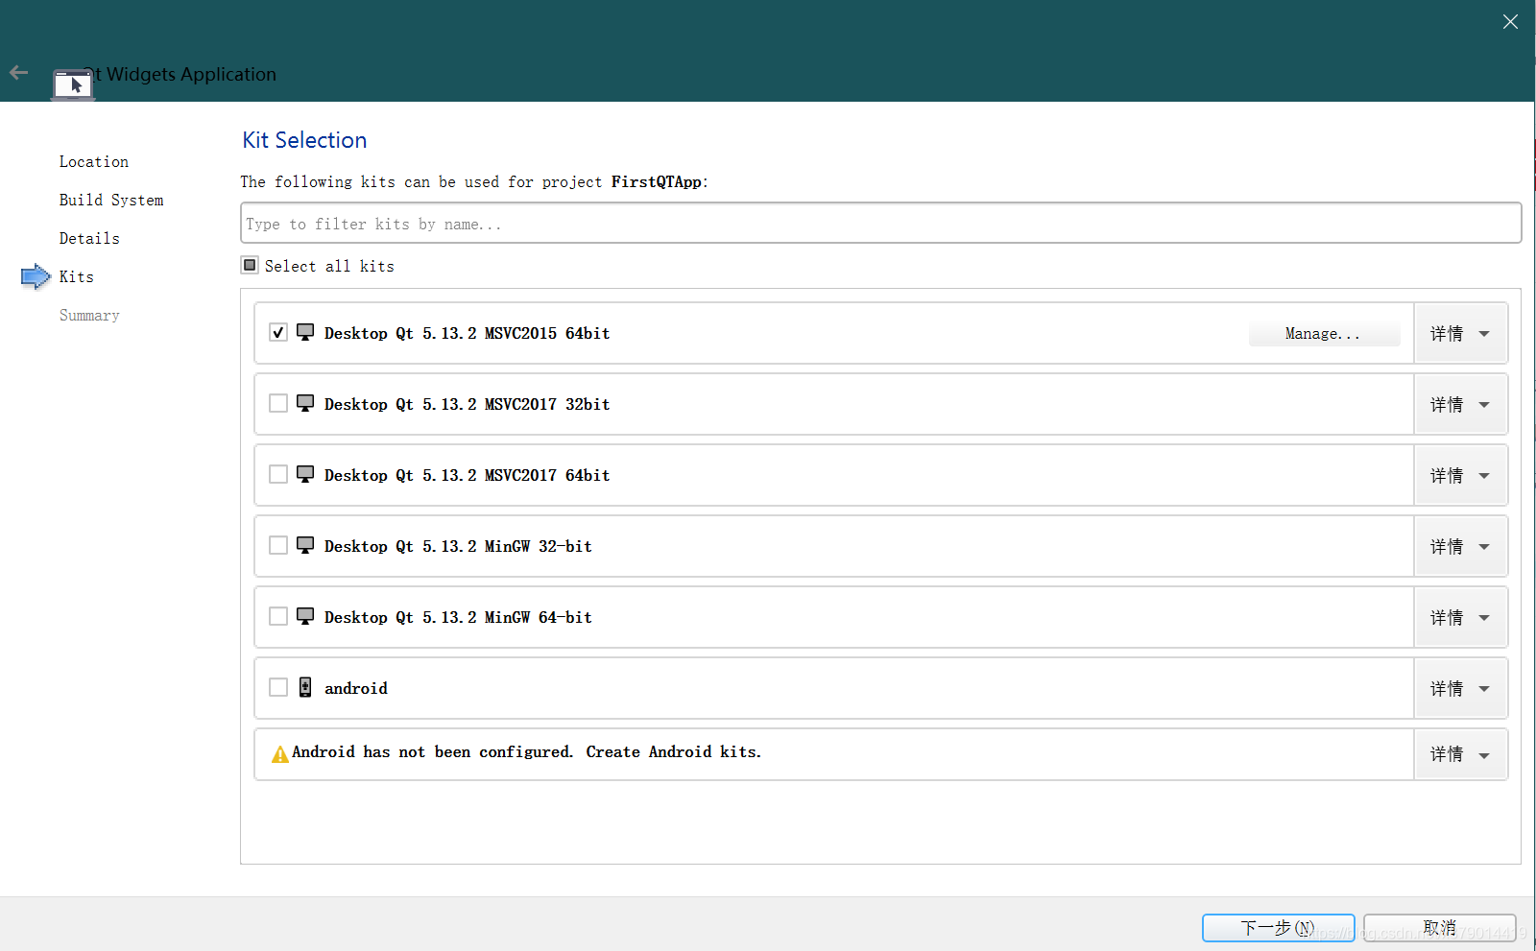The image size is (1536, 951).
Task: Enable Desktop Qt 5.13.2 MinGW 32-bit kit
Action: 278,545
